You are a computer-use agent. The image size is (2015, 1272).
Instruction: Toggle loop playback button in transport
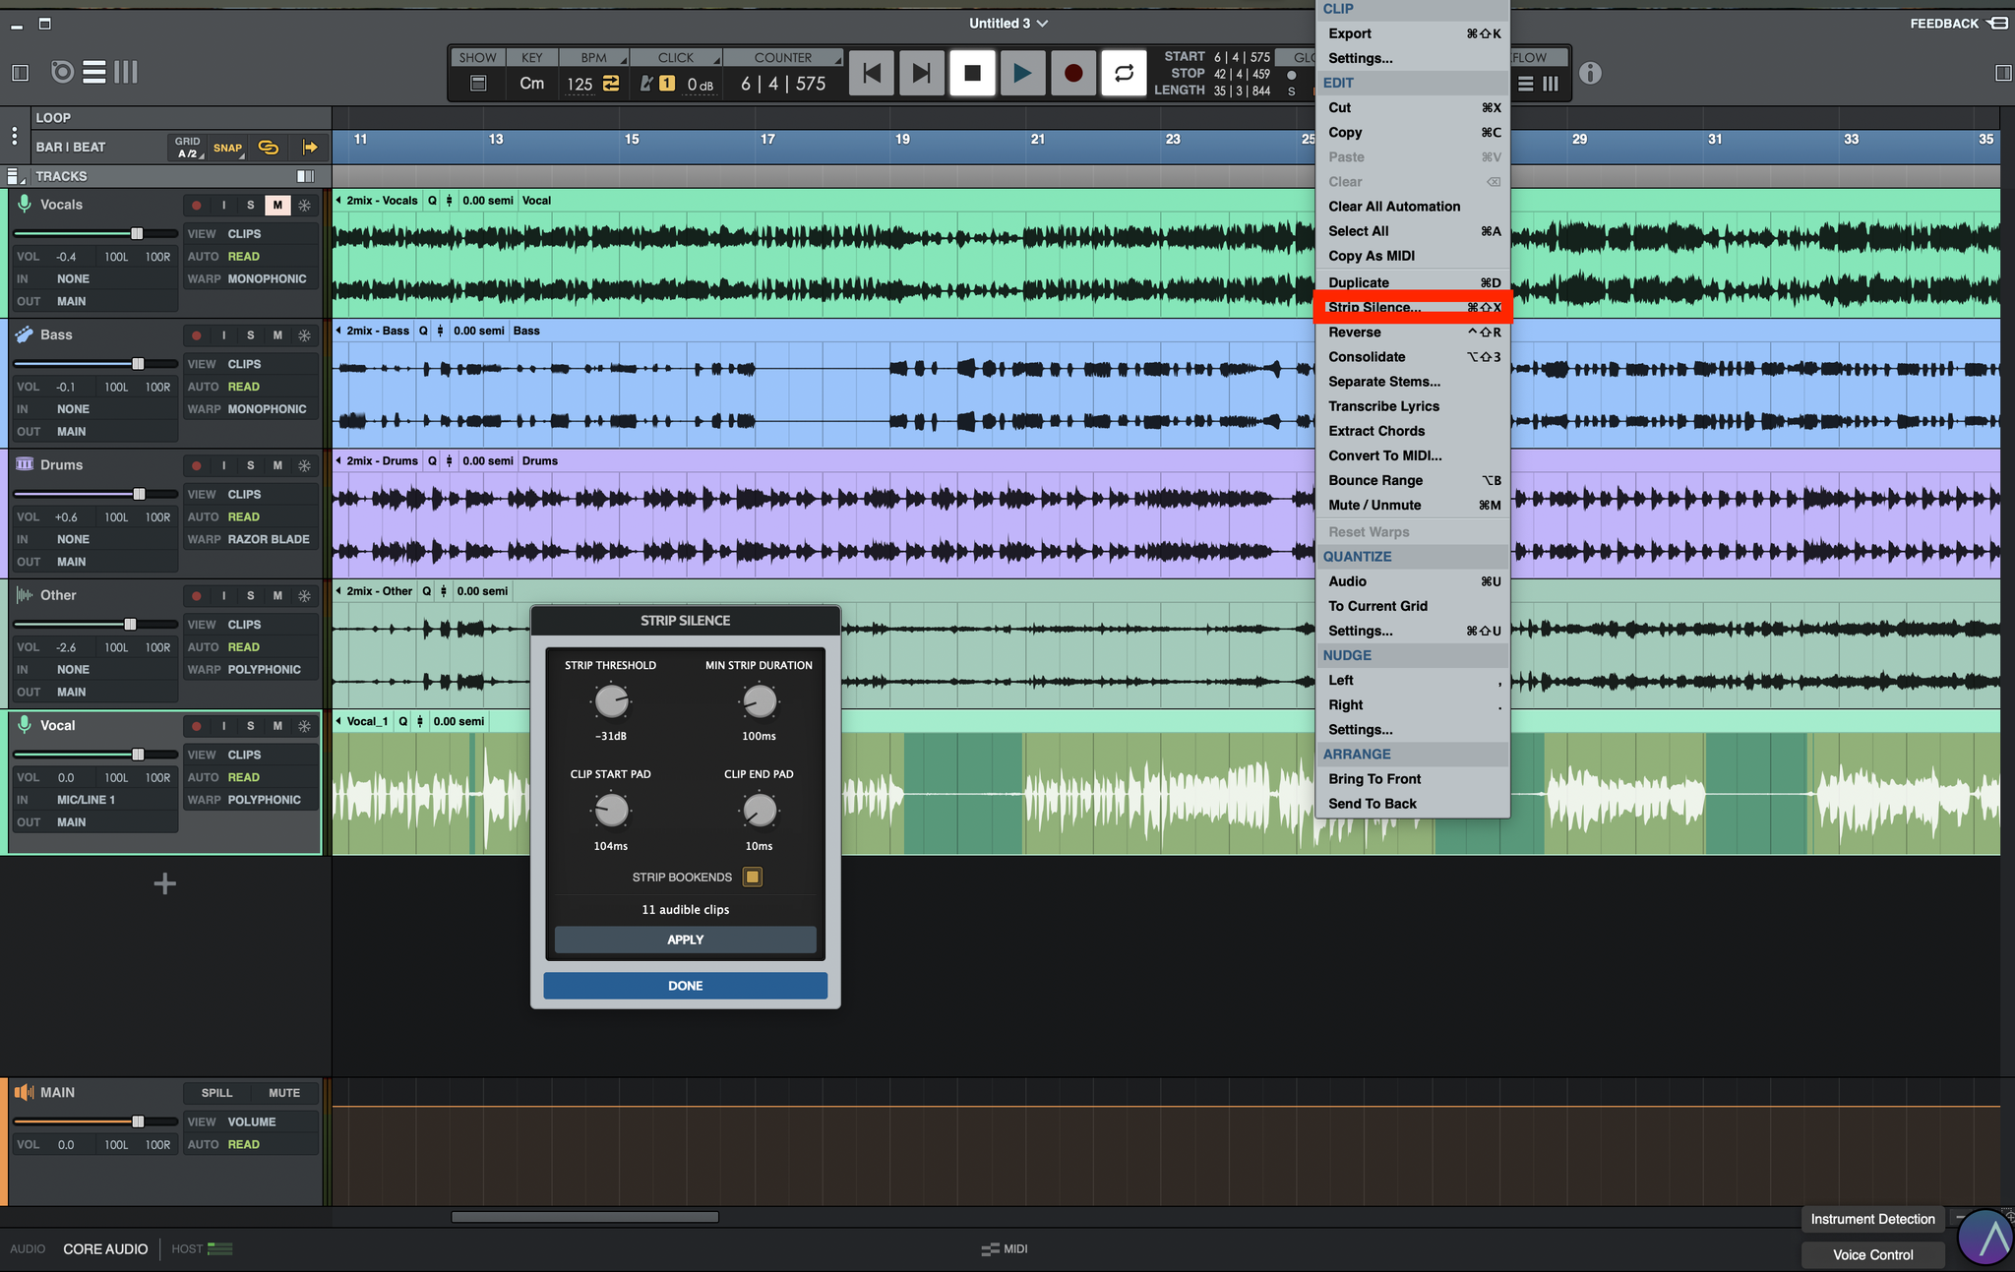(x=1124, y=73)
